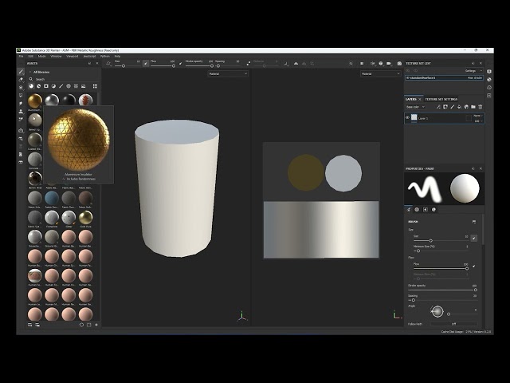The image size is (510, 383).
Task: Toggle pen pressure for Flow in top toolbar
Action: 181,64
